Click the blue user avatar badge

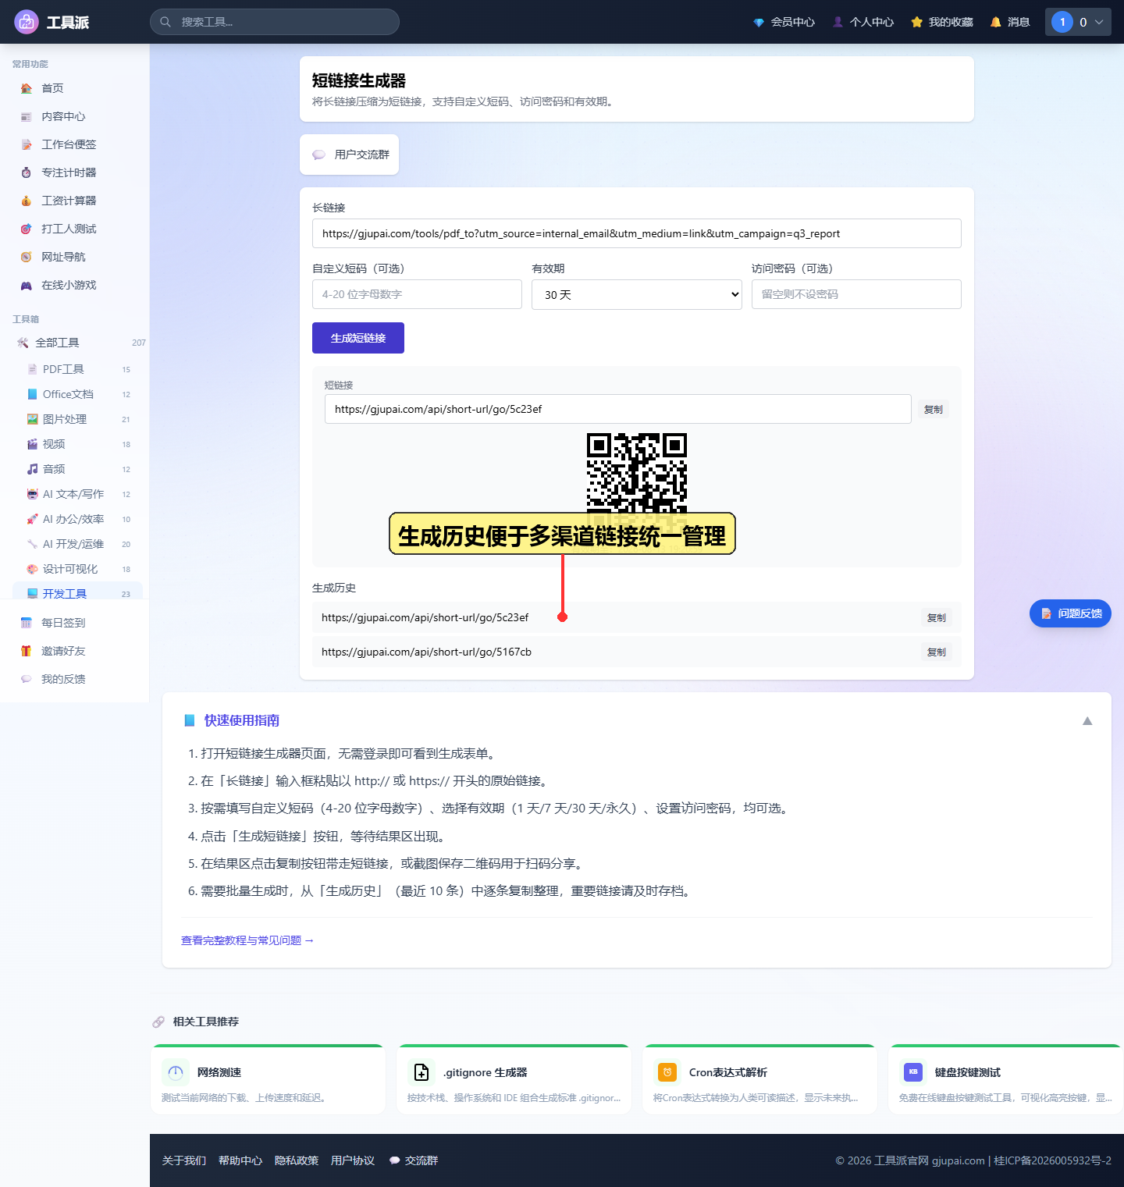pos(1062,22)
